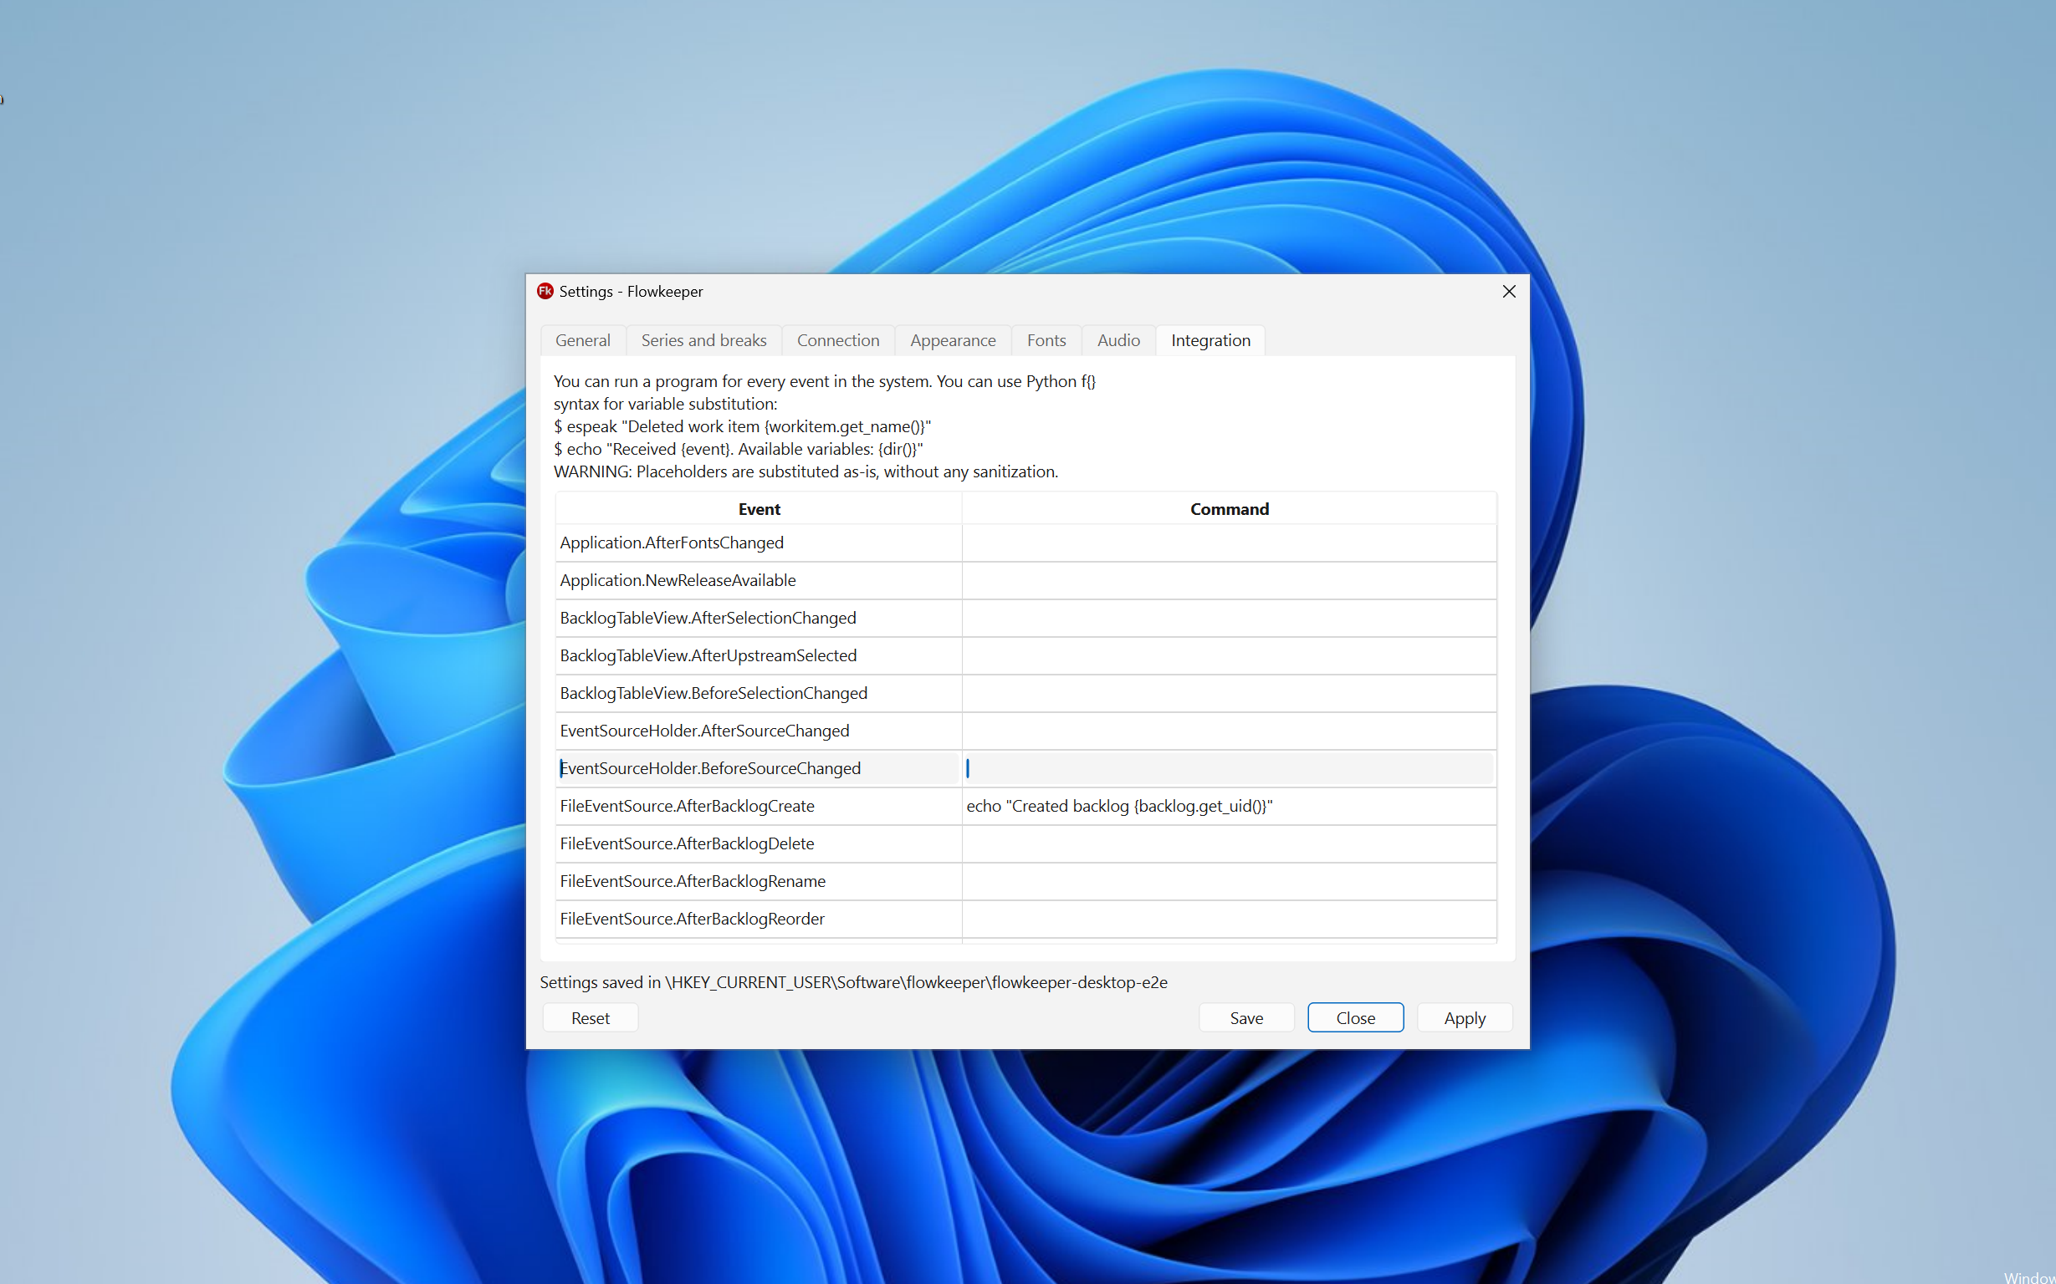Click the "Settings - Flowkeeper" window title
The width and height of the screenshot is (2056, 1284).
coord(631,291)
